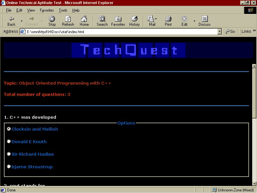This screenshot has height=193, width=257.
Task: Click the Unknown Zone computer icon in the status bar
Action: (x=214, y=190)
